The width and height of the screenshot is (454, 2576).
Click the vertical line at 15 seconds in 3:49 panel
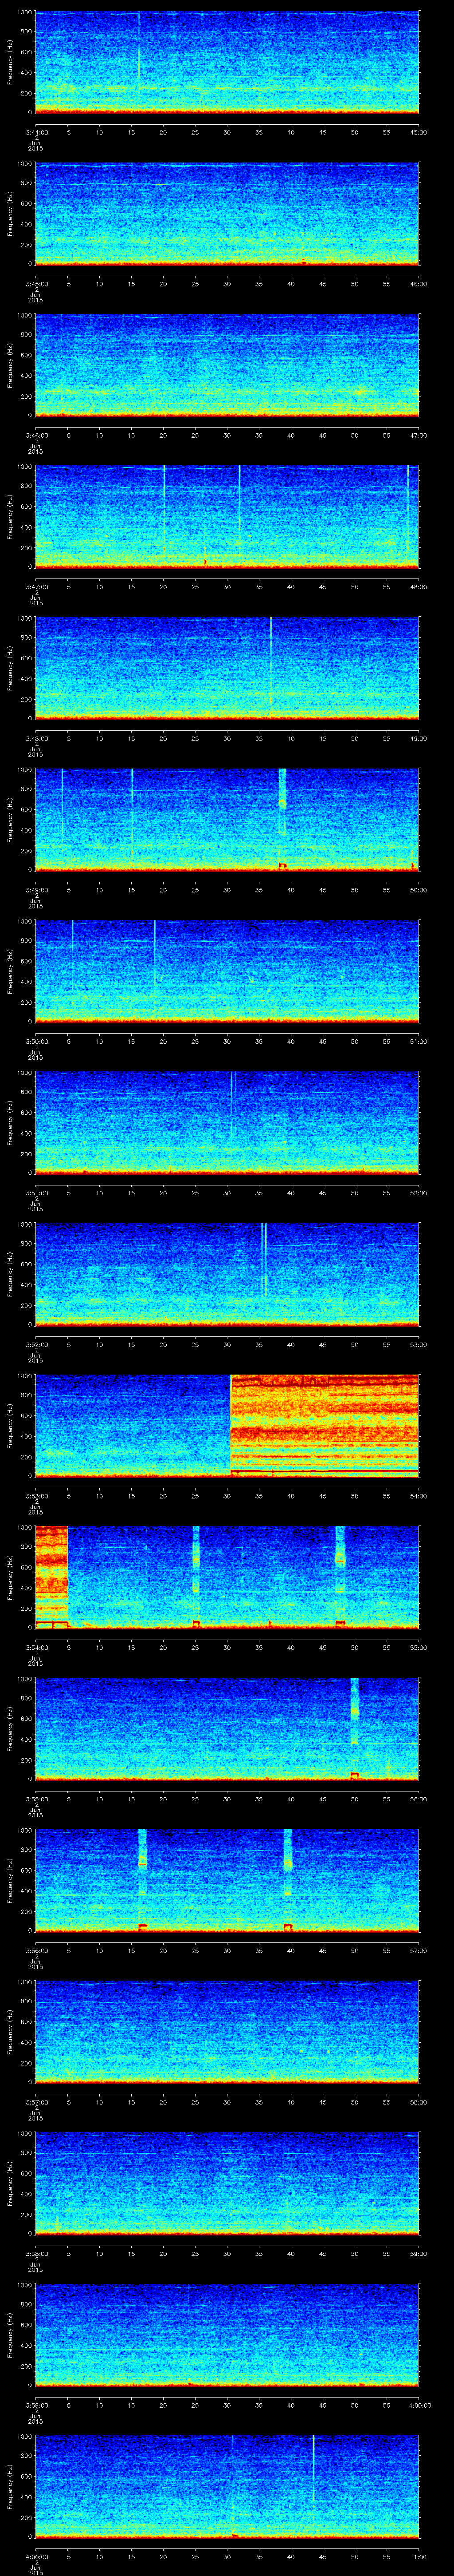132,814
